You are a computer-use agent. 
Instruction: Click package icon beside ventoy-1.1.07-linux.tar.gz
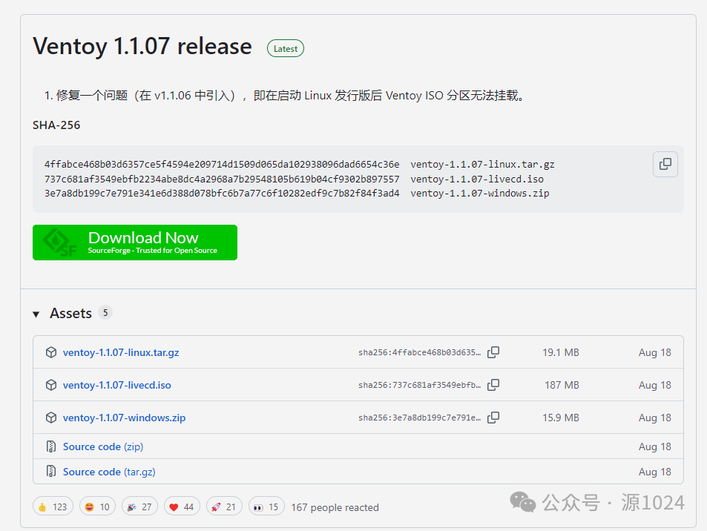51,352
